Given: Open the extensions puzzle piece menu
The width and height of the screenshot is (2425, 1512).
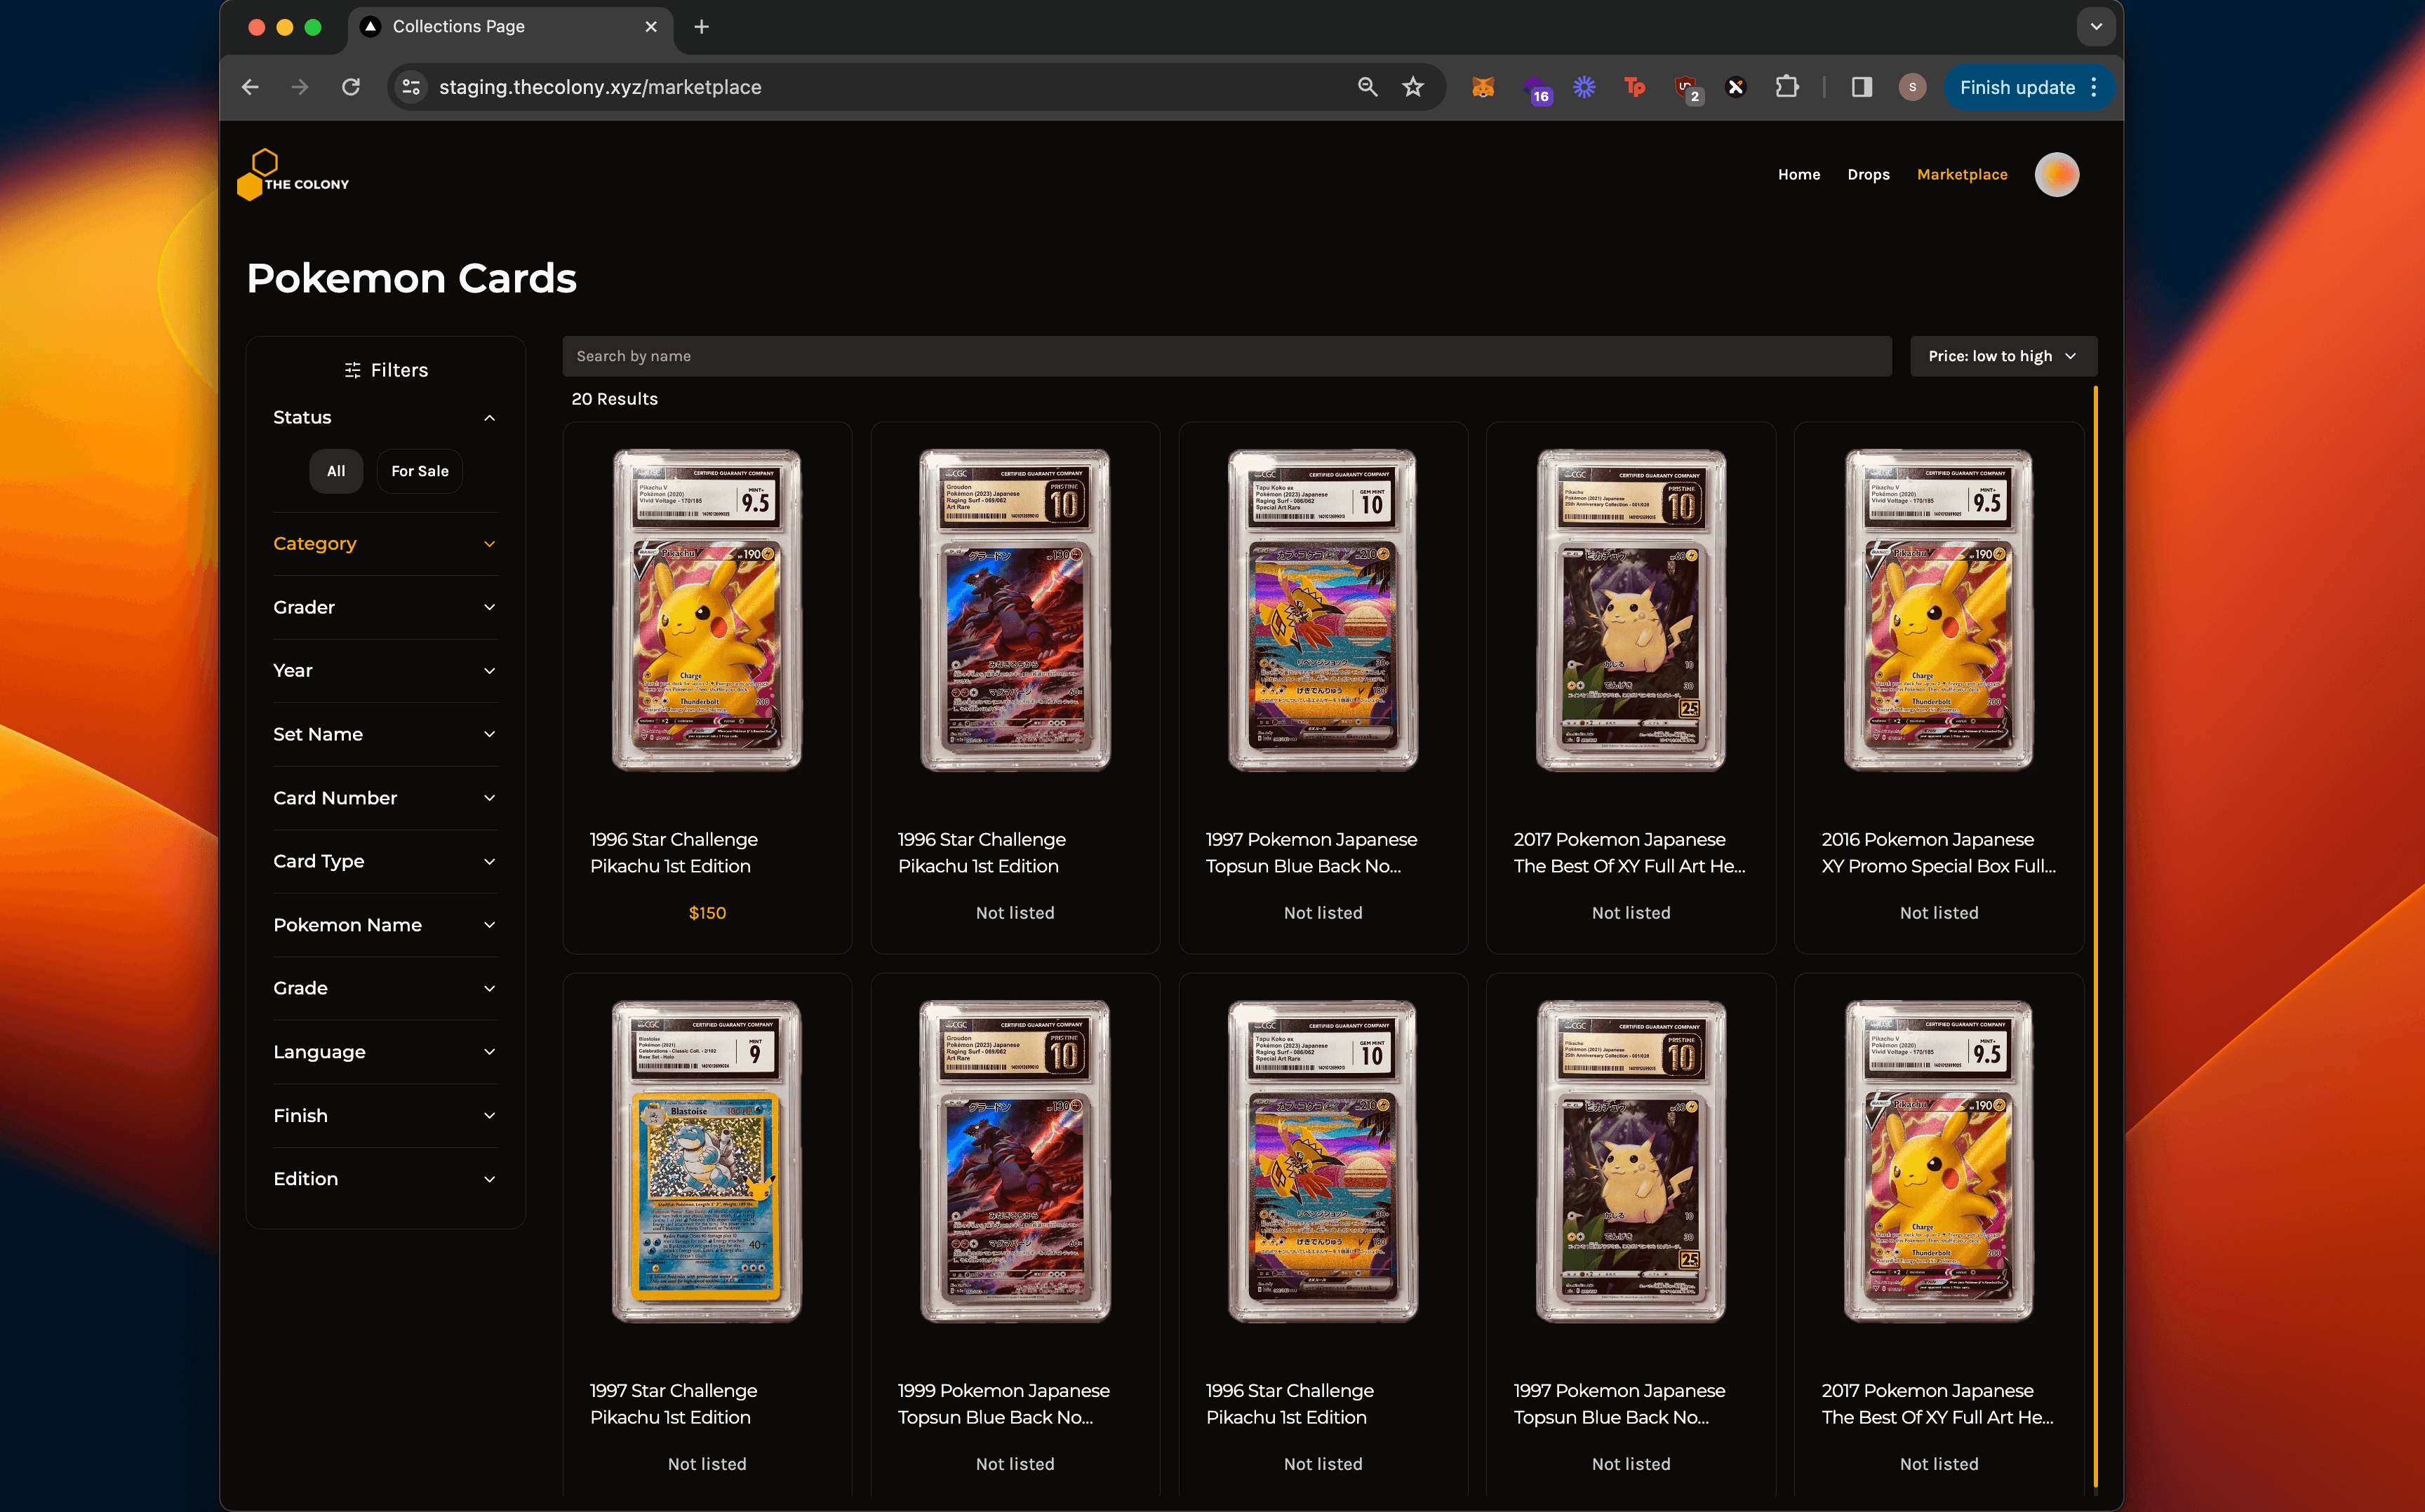Looking at the screenshot, I should point(1786,87).
